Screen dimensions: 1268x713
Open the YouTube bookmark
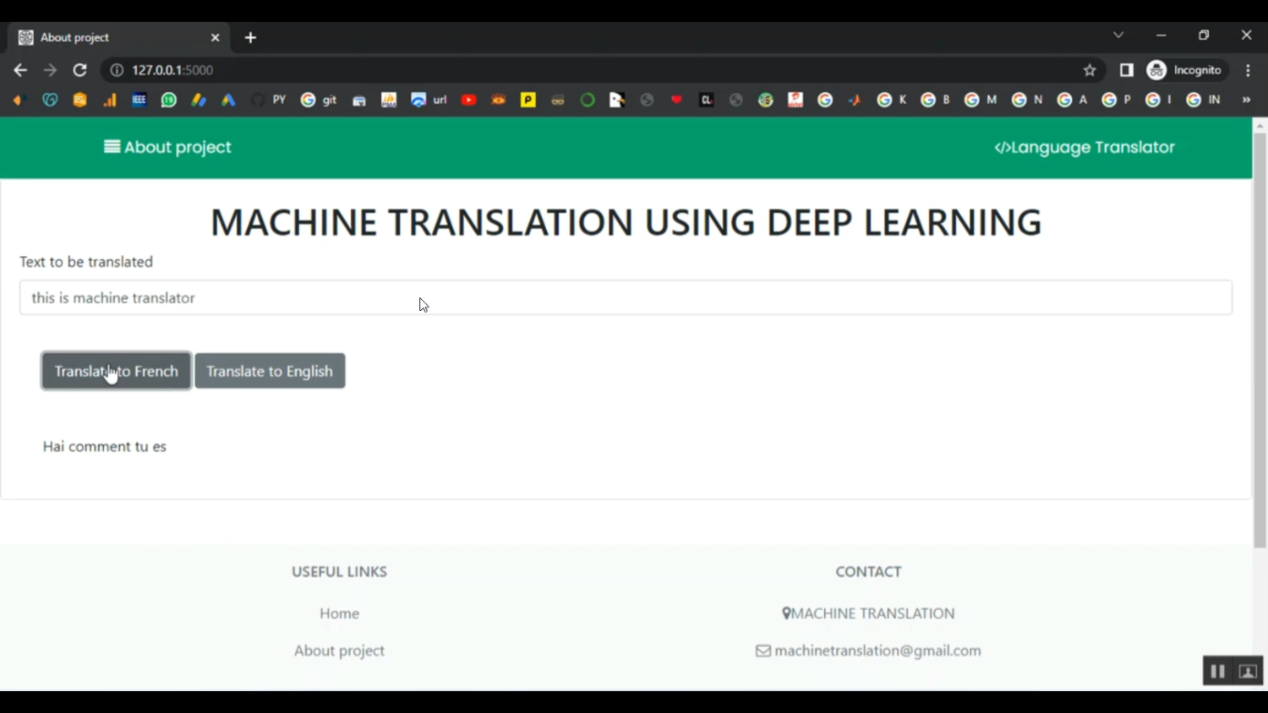click(468, 100)
